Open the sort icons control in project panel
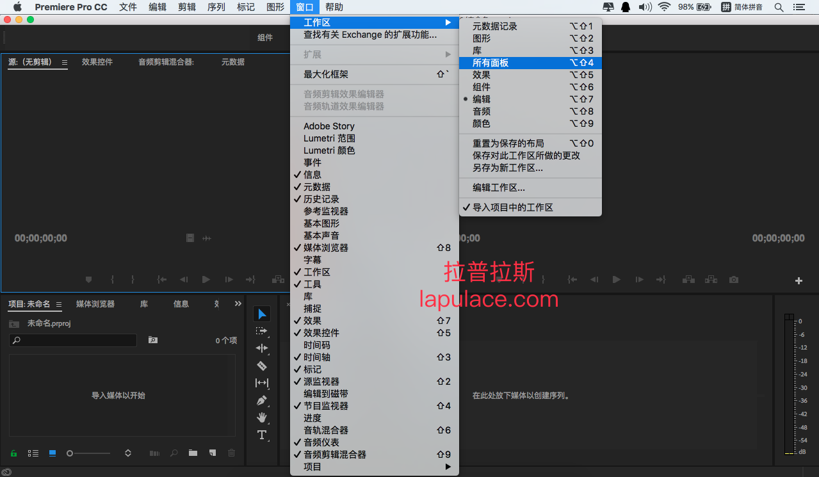This screenshot has width=819, height=477. 128,453
